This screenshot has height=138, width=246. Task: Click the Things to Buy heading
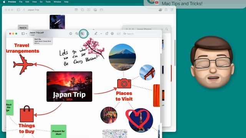pos(27,128)
